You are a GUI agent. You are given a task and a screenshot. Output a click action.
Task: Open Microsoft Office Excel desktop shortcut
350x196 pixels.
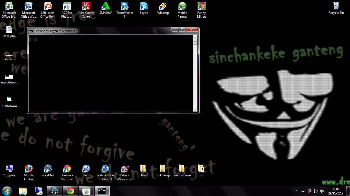(9, 10)
